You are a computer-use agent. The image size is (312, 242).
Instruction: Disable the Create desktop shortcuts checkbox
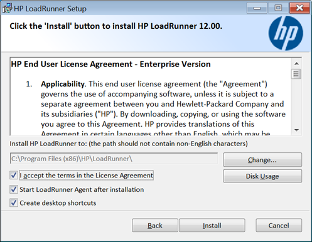[x=14, y=203]
